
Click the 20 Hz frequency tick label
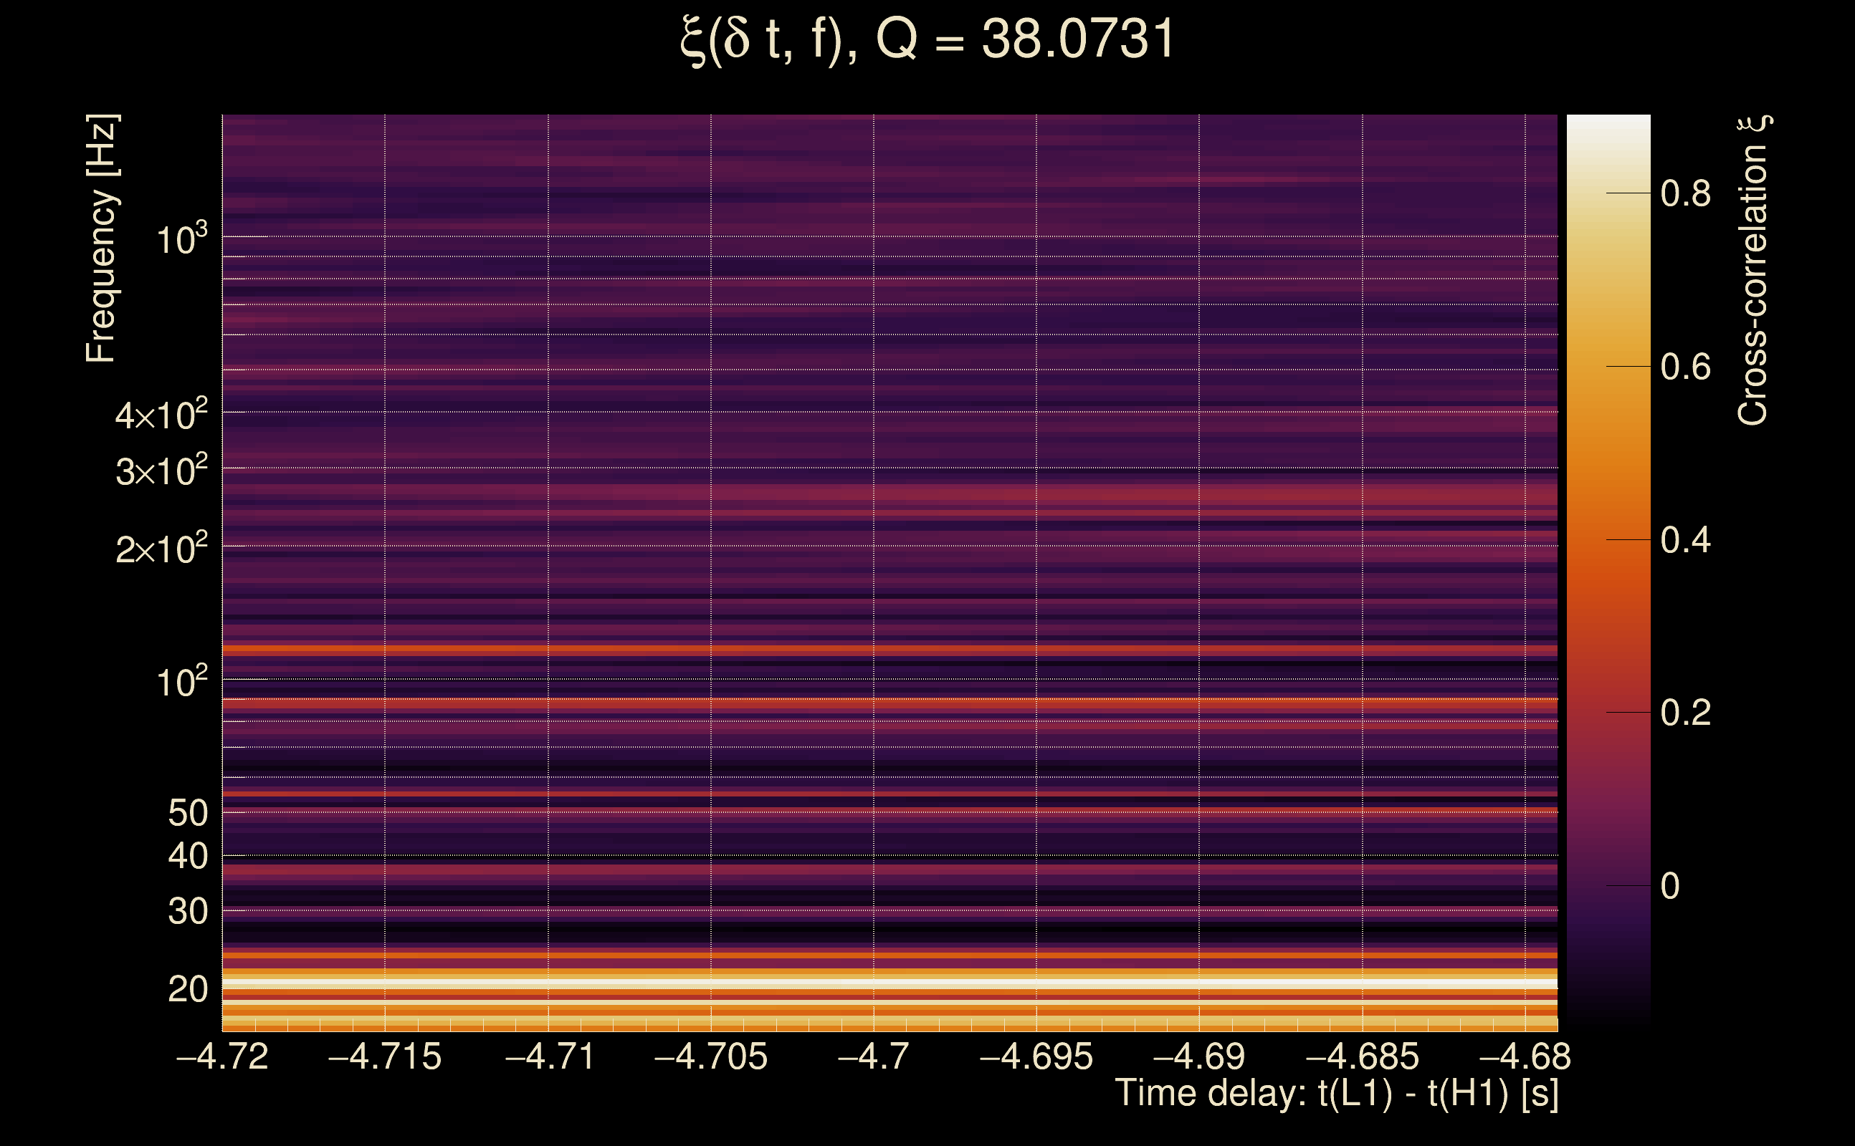tap(187, 990)
